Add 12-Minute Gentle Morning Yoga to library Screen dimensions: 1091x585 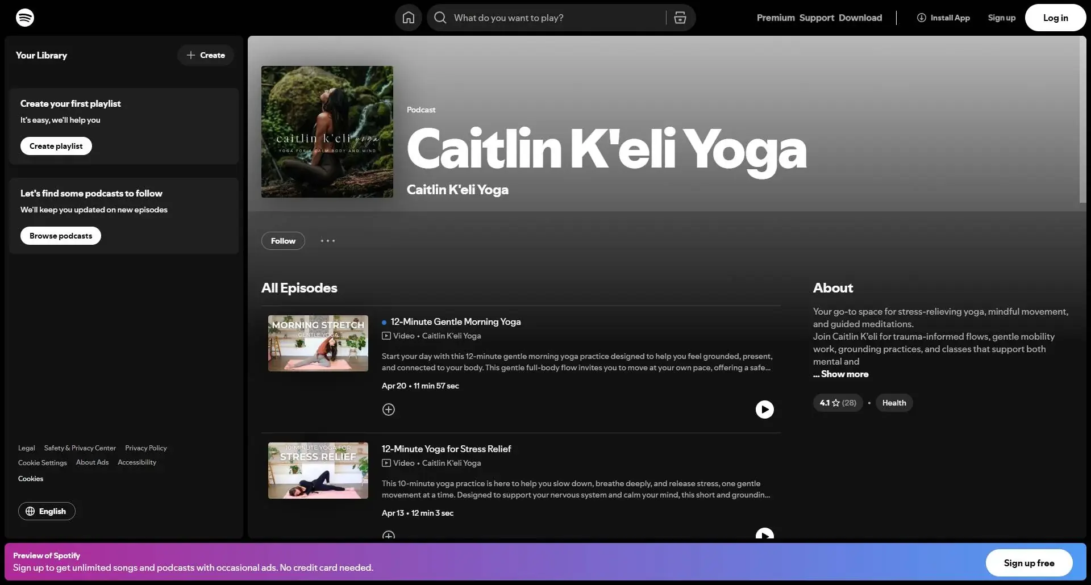[389, 409]
